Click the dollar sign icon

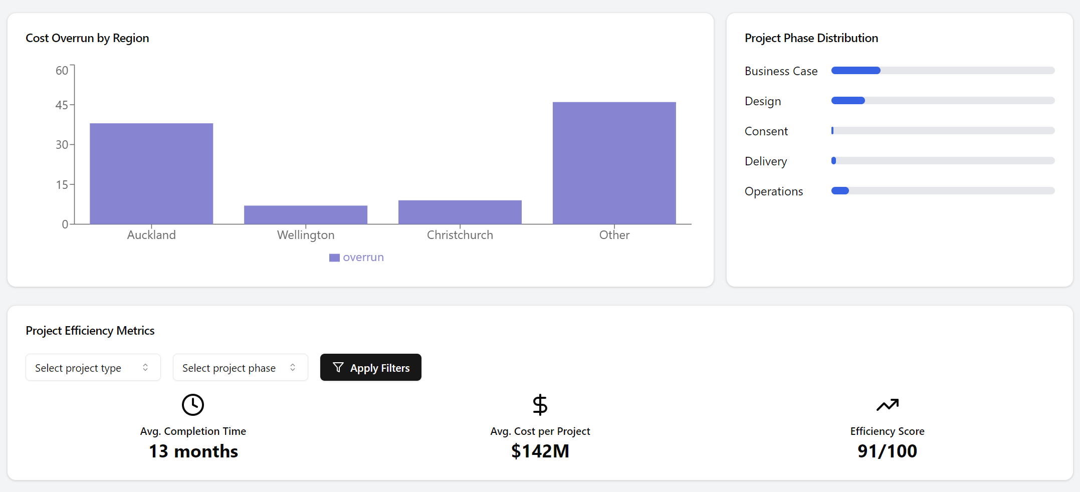click(540, 405)
